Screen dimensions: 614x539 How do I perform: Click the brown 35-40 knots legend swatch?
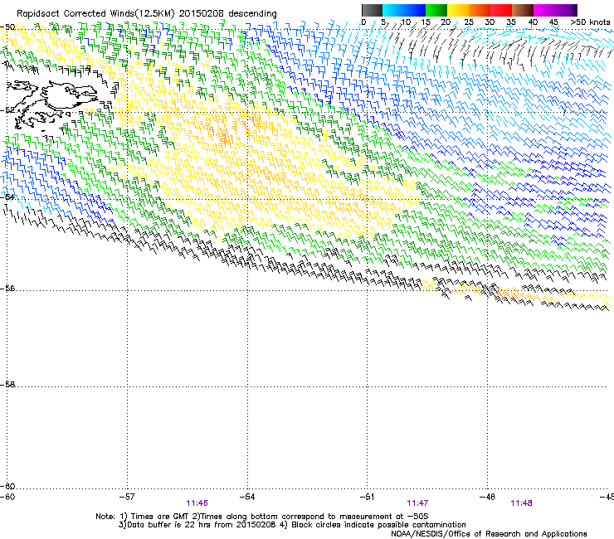[523, 10]
